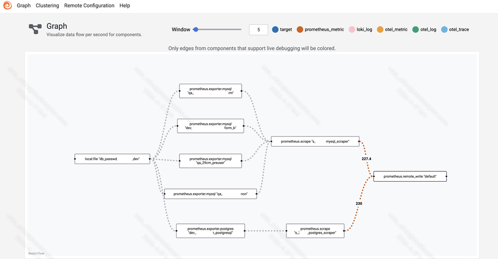Click the yellow otel_metric legend dot
The height and width of the screenshot is (259, 498).
380,30
